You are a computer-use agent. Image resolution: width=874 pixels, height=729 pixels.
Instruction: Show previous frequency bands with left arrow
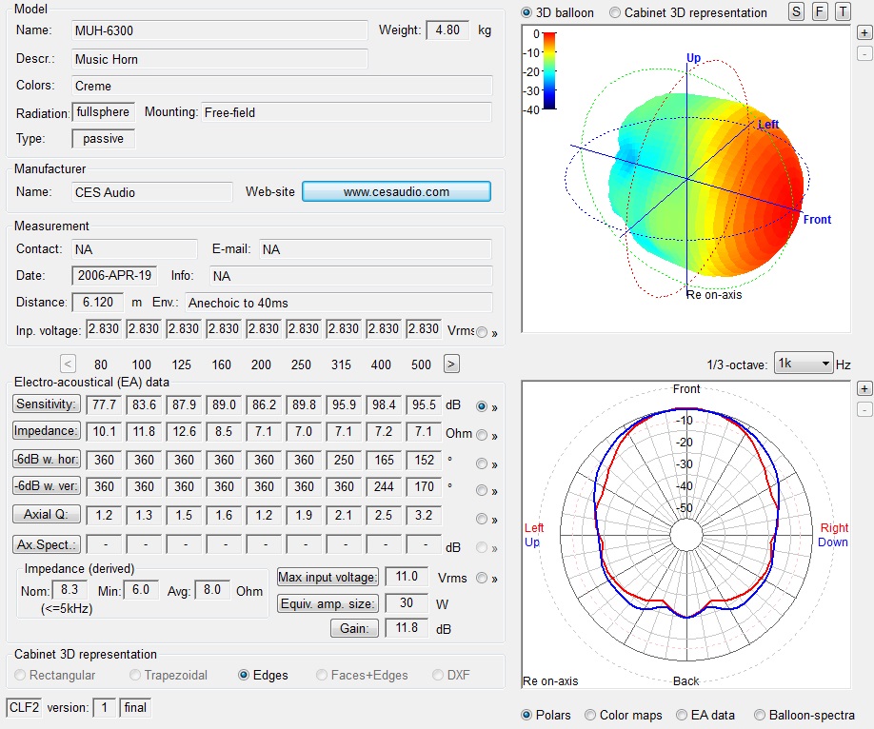pyautogui.click(x=68, y=364)
